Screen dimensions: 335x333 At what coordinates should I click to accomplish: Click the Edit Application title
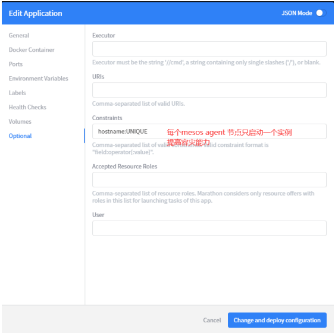tap(36, 13)
